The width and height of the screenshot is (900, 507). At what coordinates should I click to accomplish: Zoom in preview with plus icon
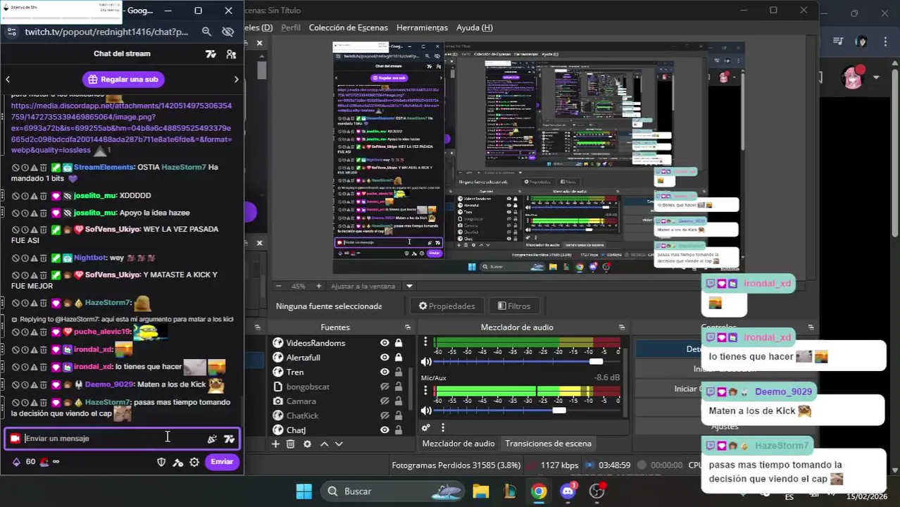[x=318, y=286]
